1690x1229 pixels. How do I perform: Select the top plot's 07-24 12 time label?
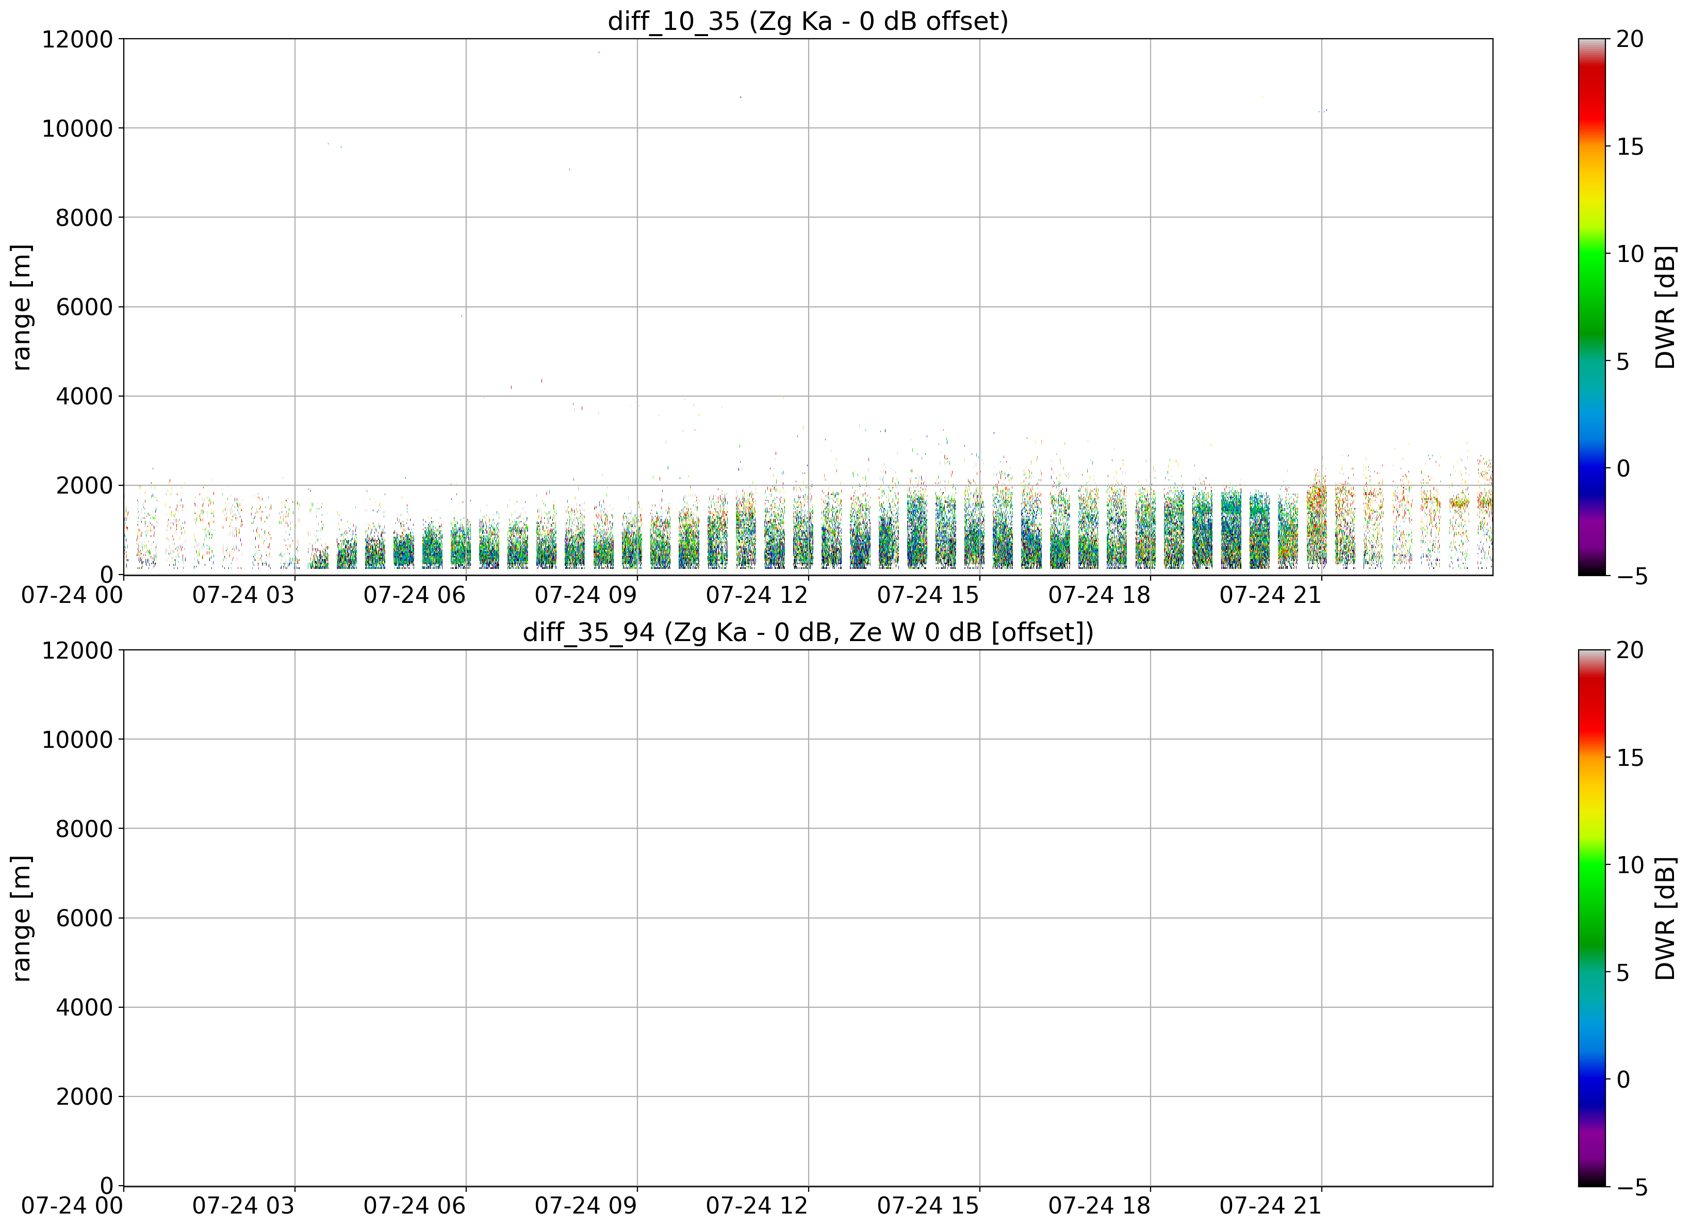pos(757,596)
